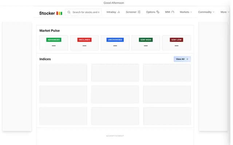This screenshot has height=145, width=233.
Task: Click the MMI gauge icon
Action: click(173, 12)
